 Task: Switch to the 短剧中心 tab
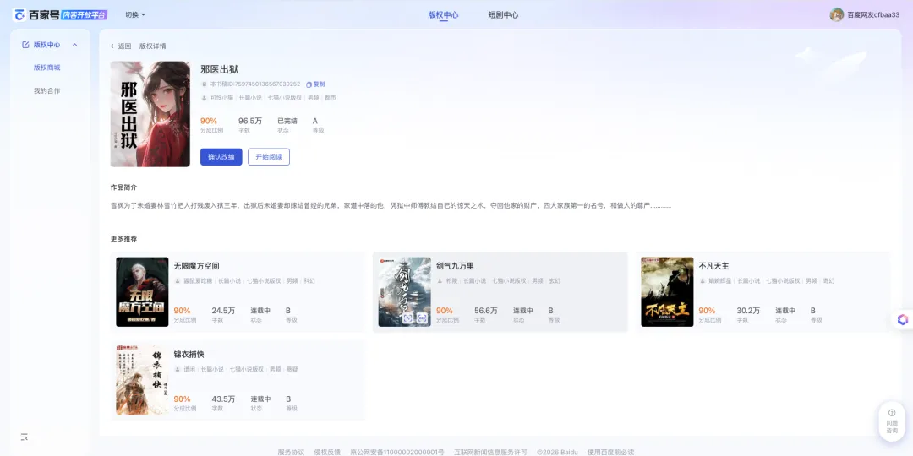pyautogui.click(x=503, y=14)
